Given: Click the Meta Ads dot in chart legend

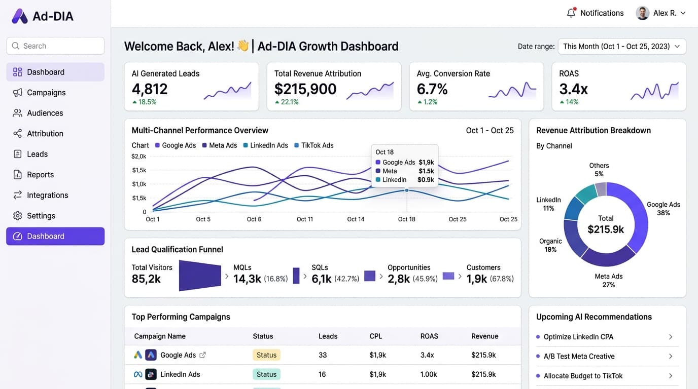Looking at the screenshot, I should click(204, 145).
